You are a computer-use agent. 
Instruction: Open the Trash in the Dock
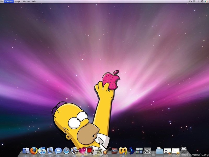(x=184, y=151)
